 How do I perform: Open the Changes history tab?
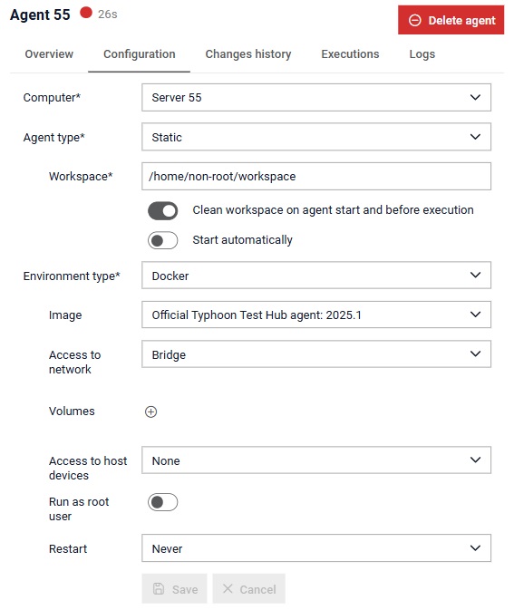pyautogui.click(x=248, y=54)
